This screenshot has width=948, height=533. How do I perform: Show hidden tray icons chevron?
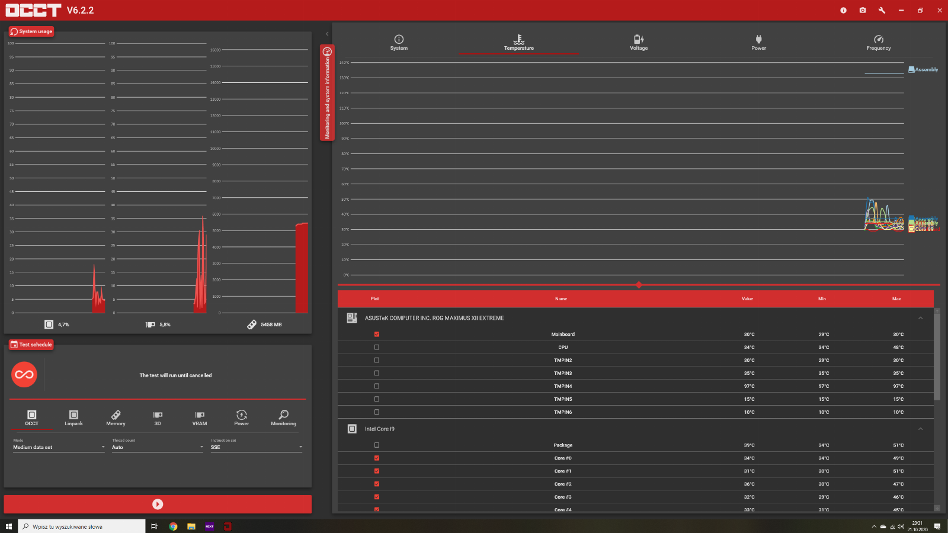874,526
